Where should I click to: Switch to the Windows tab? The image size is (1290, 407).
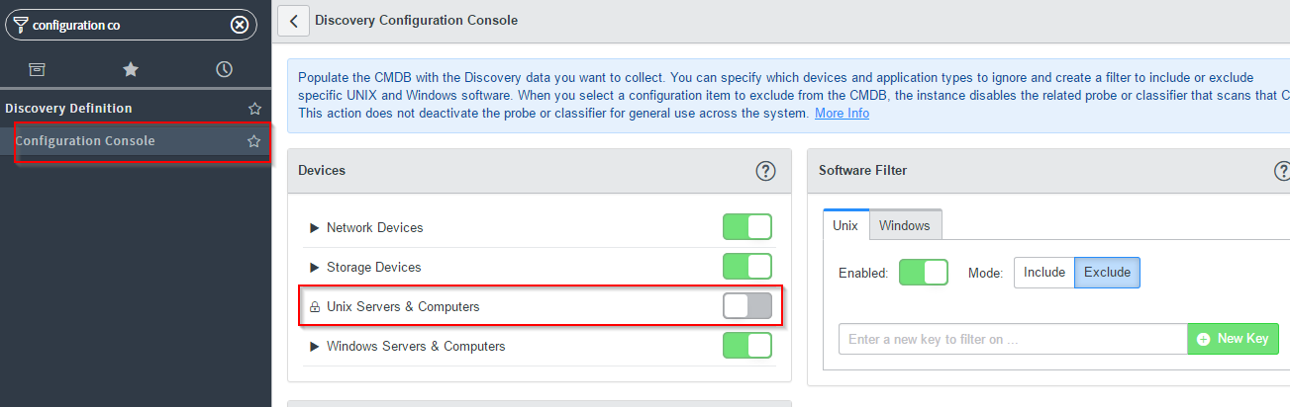click(x=905, y=225)
